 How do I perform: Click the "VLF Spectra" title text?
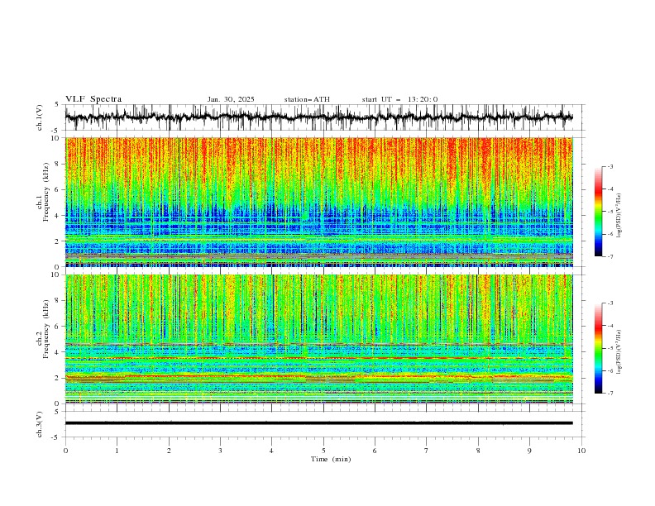(93, 99)
